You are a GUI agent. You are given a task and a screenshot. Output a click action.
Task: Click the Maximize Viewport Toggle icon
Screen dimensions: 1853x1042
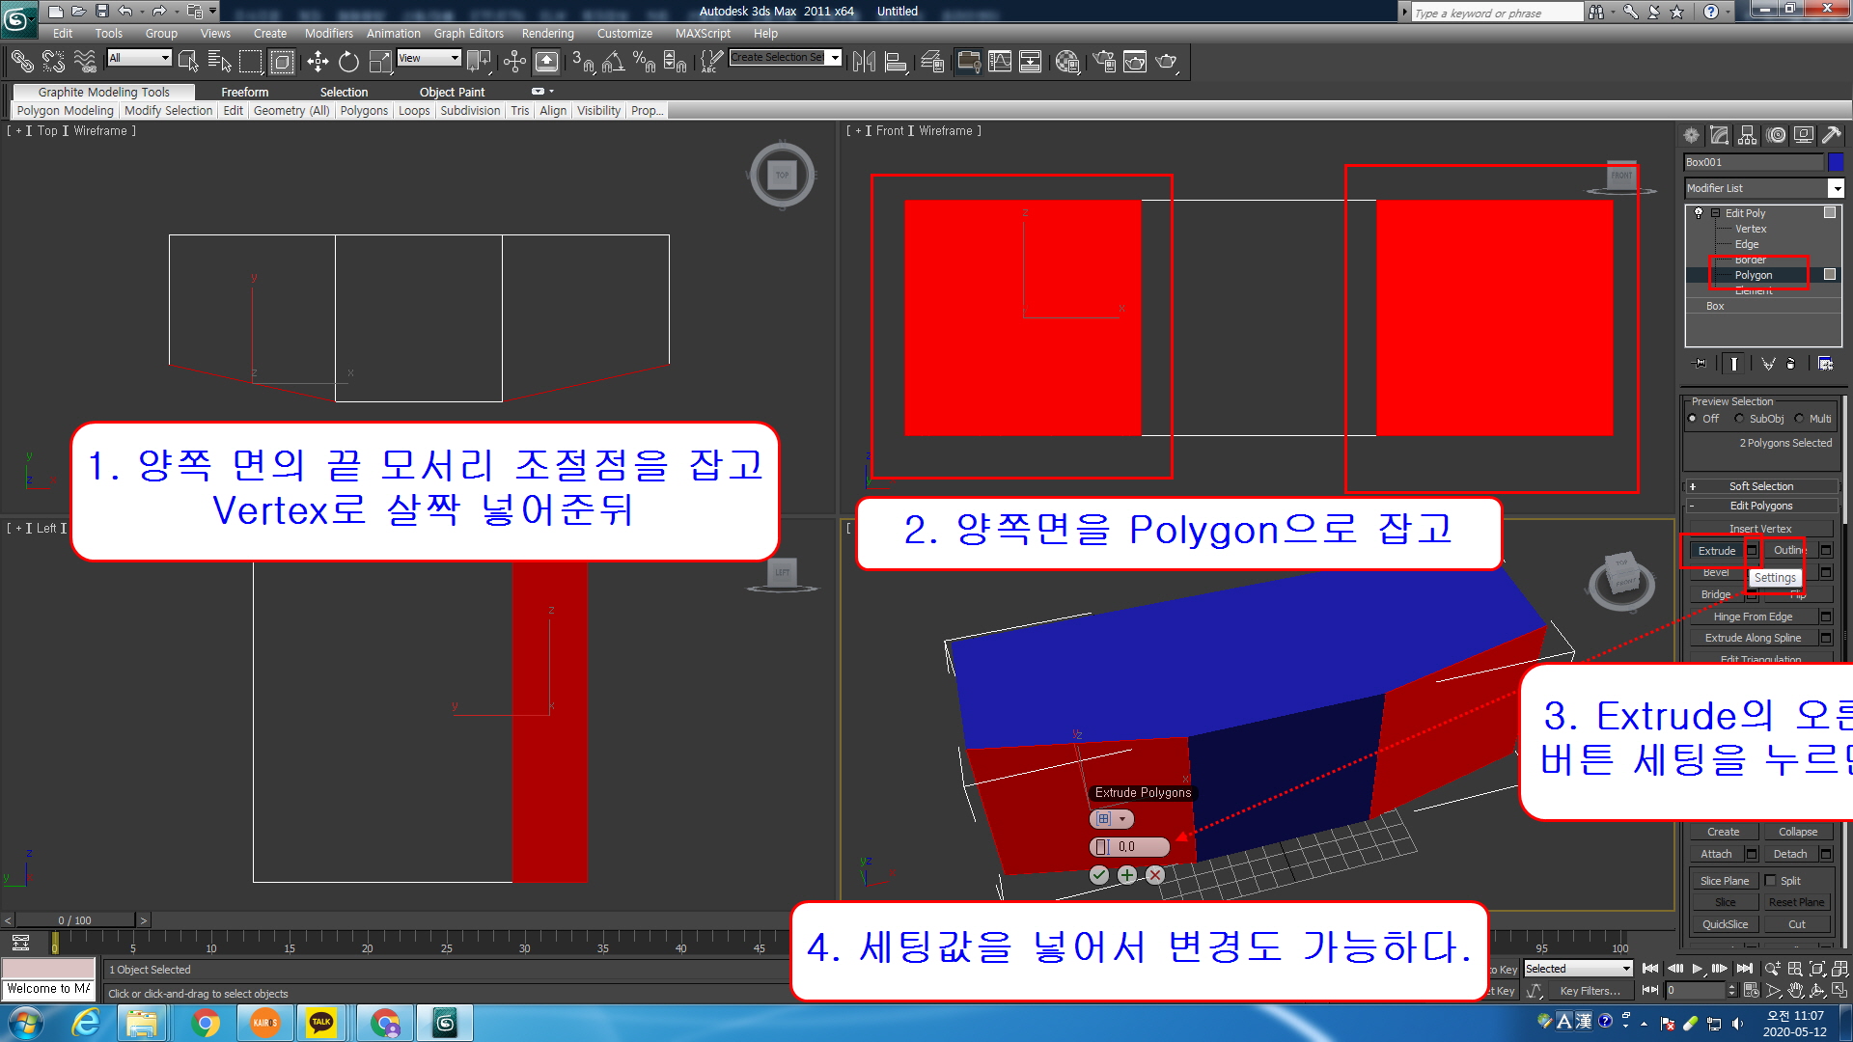[1841, 991]
